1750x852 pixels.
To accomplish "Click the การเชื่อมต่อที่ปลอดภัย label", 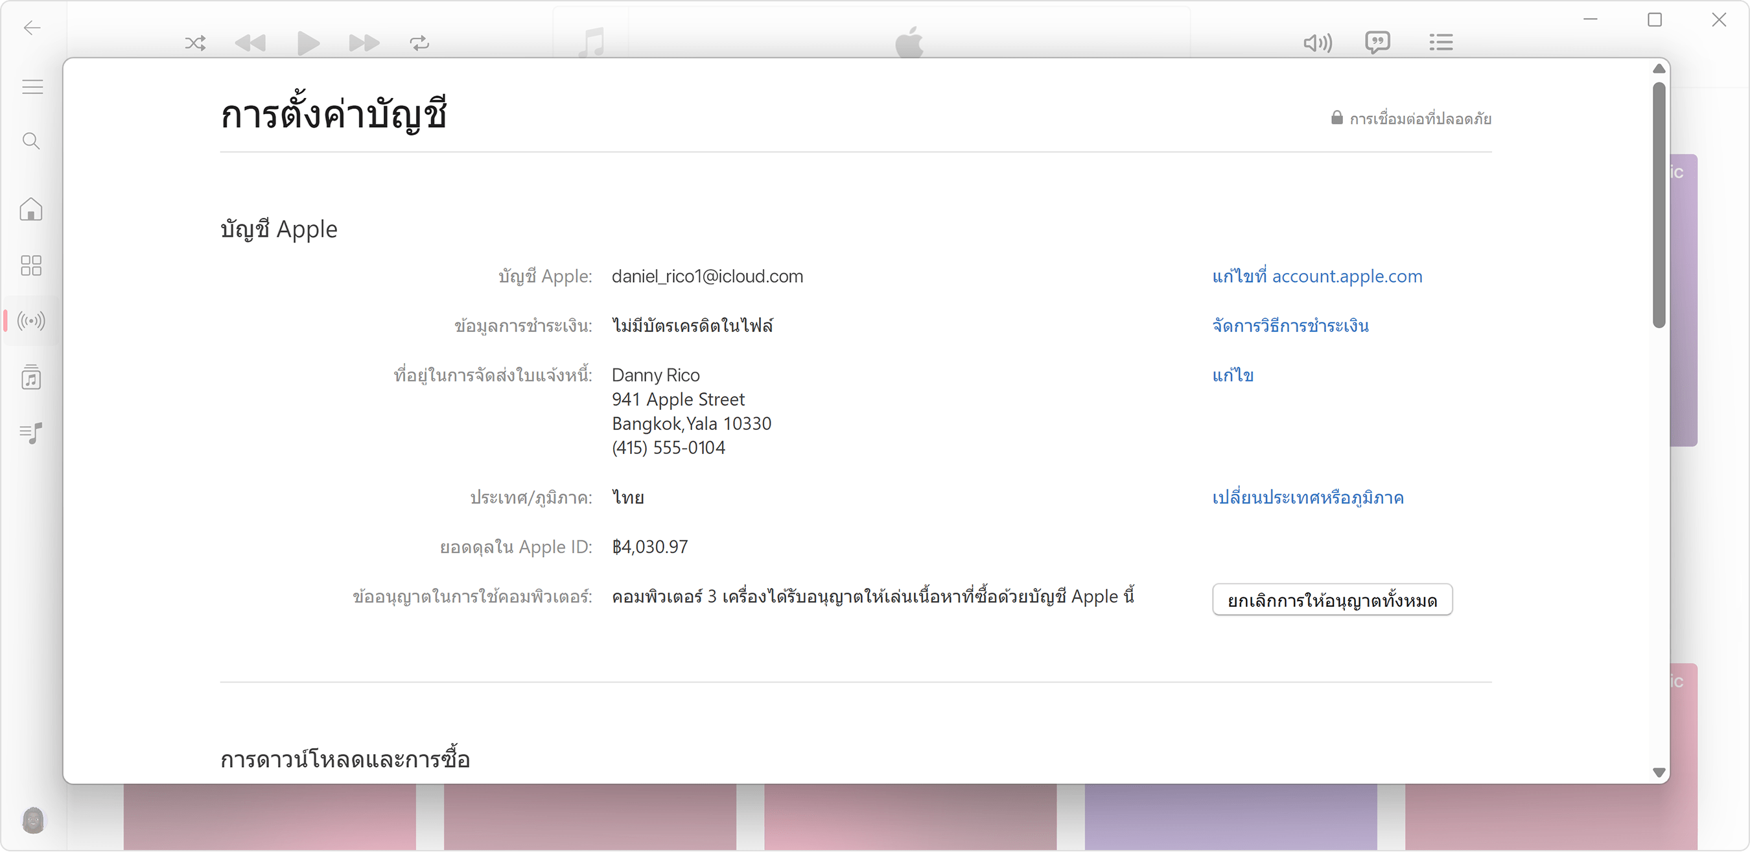I will point(1420,119).
